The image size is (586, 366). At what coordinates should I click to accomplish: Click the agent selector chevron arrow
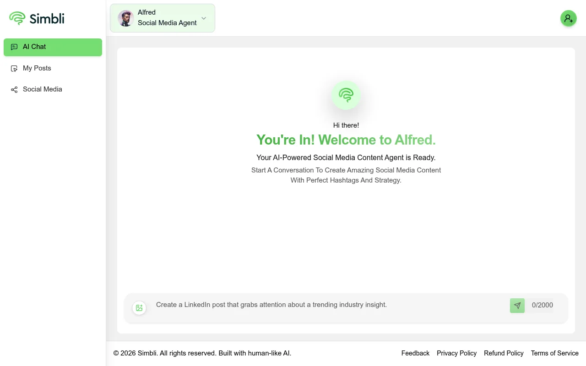pos(204,18)
